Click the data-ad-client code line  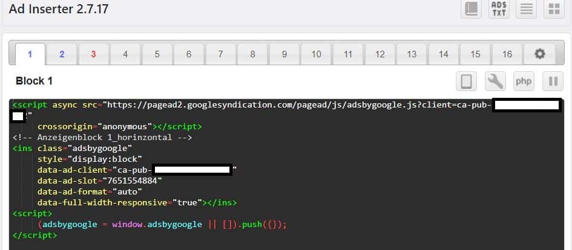(137, 170)
